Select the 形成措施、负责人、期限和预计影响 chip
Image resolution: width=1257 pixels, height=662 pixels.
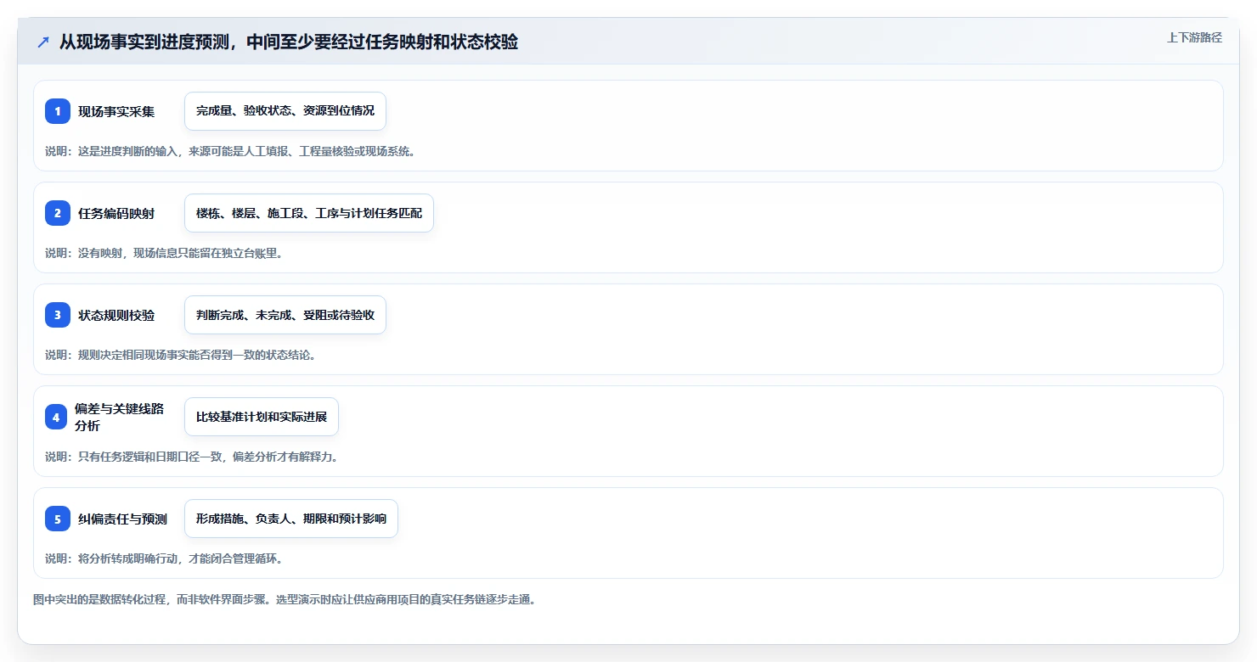click(291, 519)
